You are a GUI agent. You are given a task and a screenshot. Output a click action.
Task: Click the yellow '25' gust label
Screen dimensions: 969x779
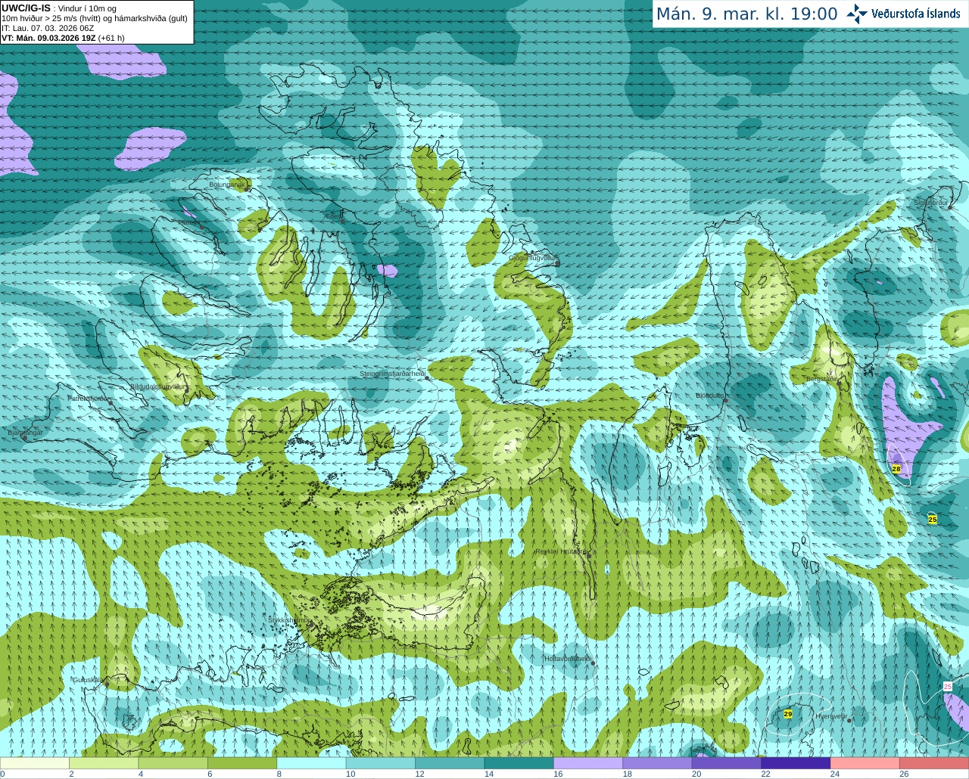pos(933,520)
